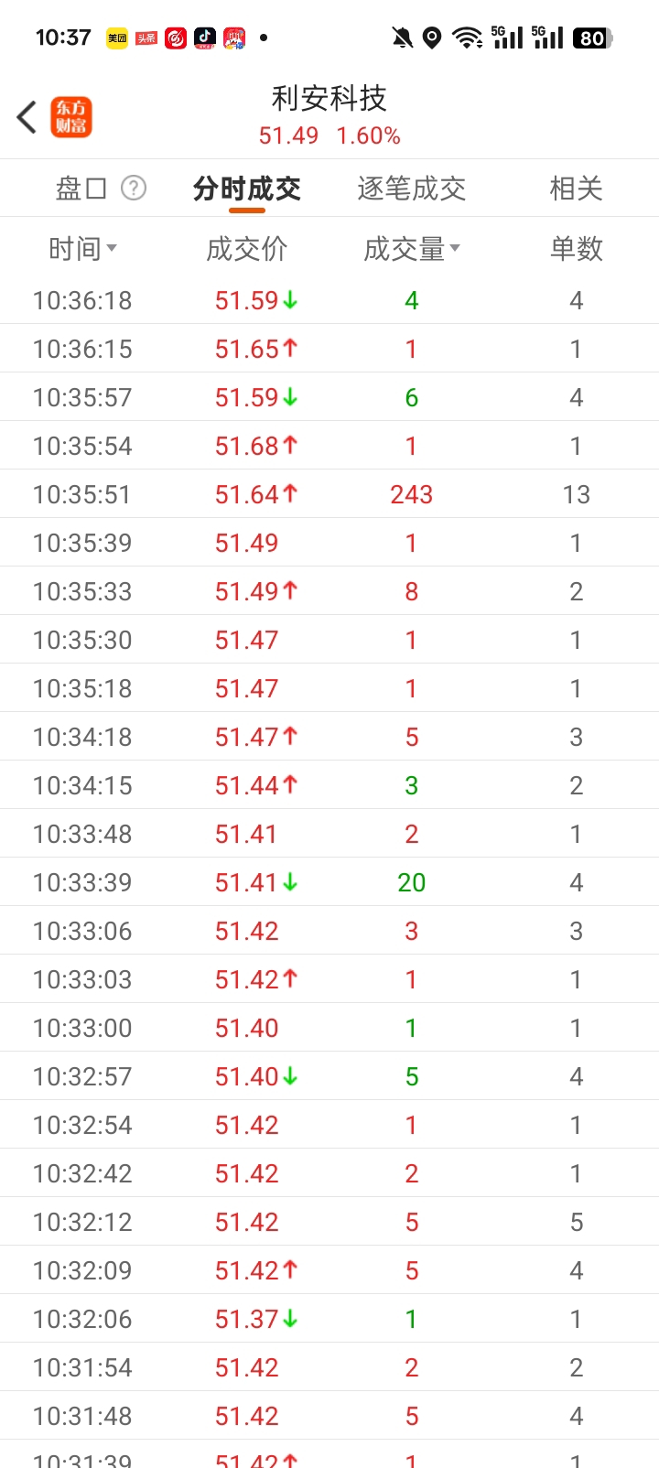This screenshot has height=1468, width=659.
Task: Select the 10:33:39 trade row with volume 20
Action: (x=329, y=882)
